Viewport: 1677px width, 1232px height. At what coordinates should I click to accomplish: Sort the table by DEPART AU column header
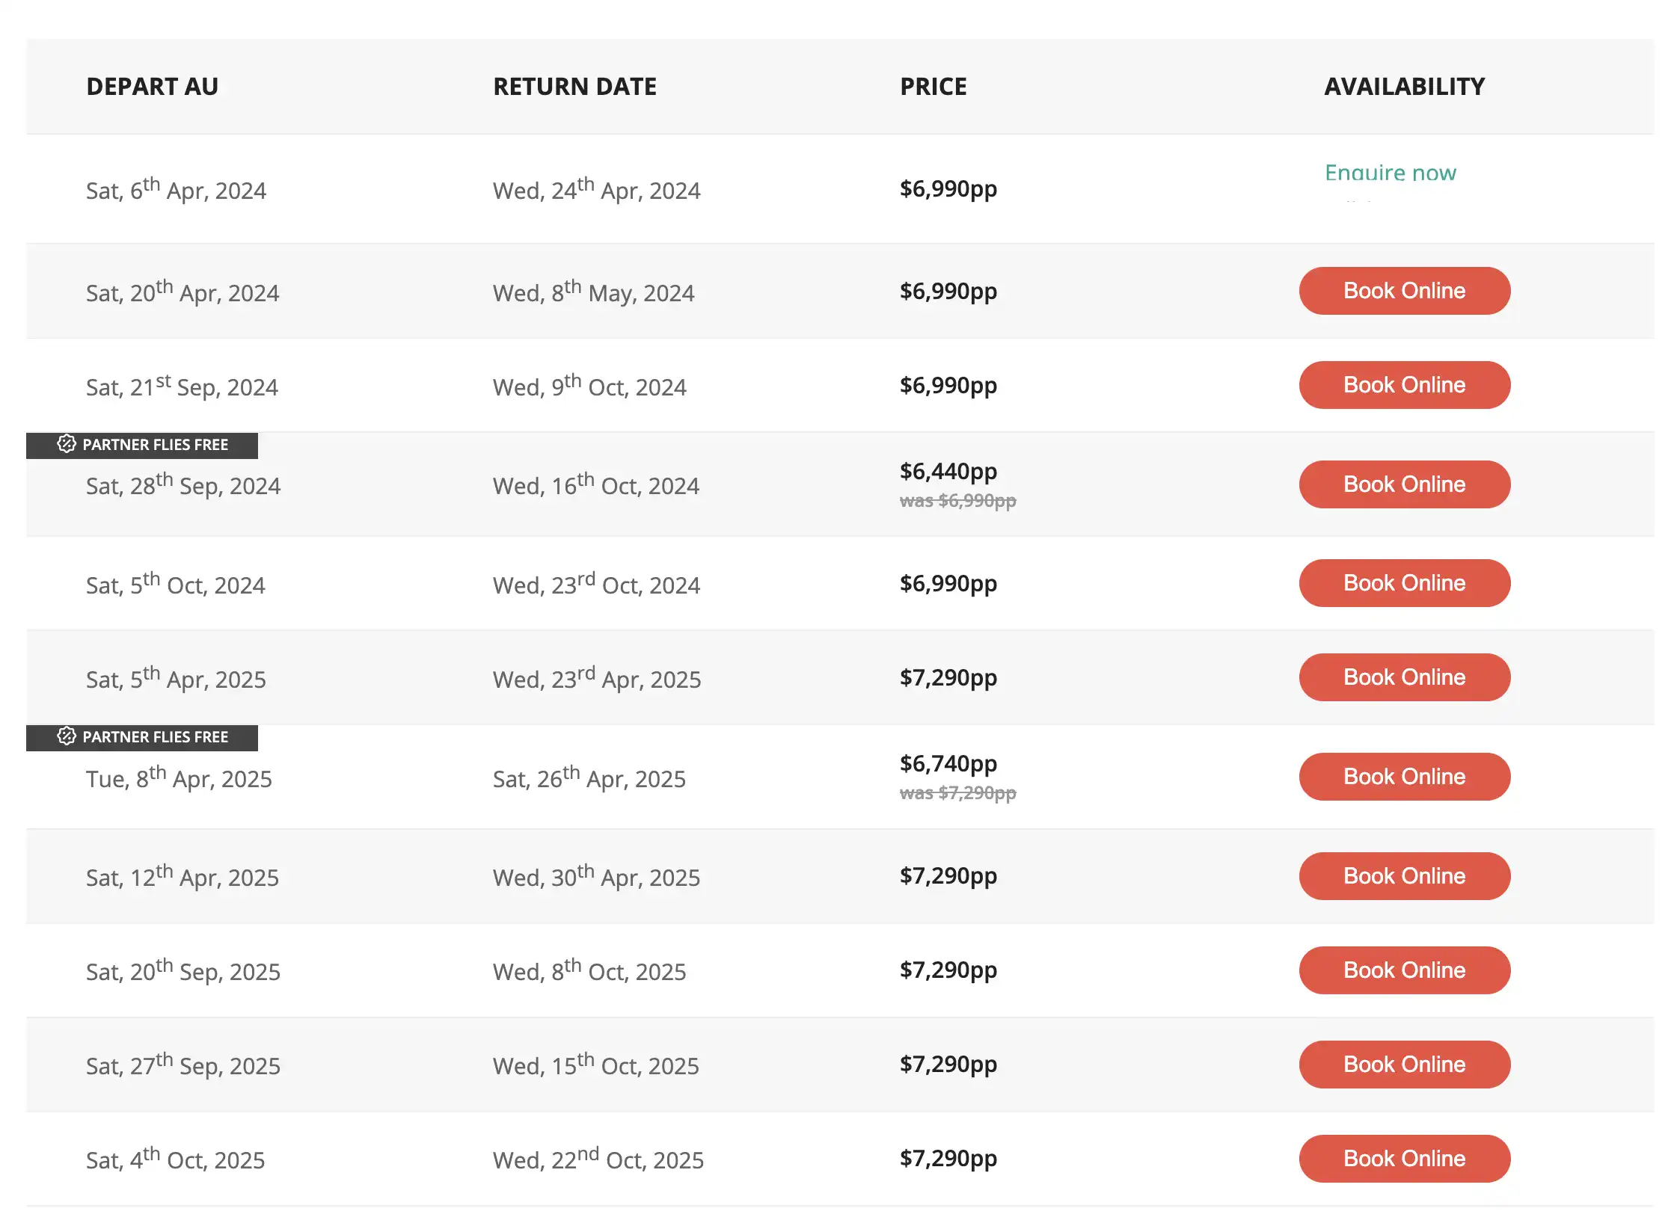click(152, 86)
